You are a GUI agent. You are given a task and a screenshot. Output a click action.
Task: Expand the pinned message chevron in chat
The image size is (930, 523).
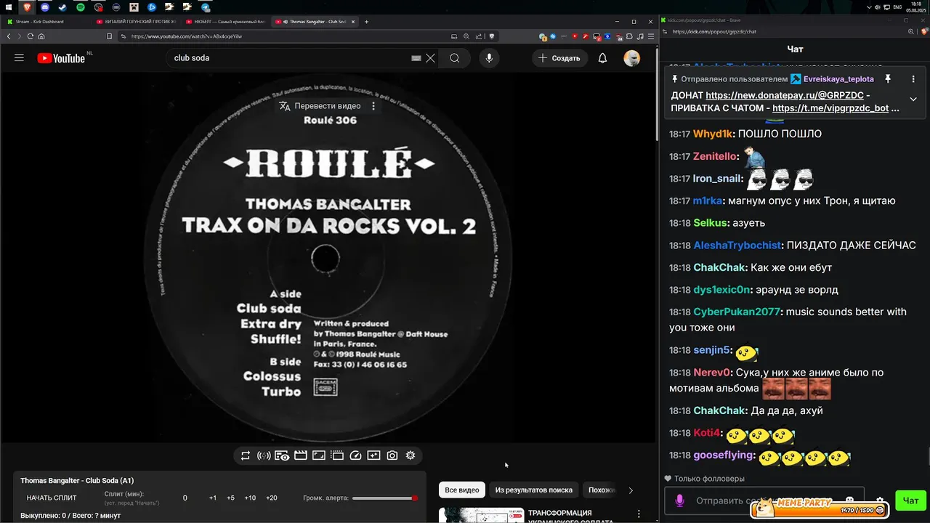(913, 100)
